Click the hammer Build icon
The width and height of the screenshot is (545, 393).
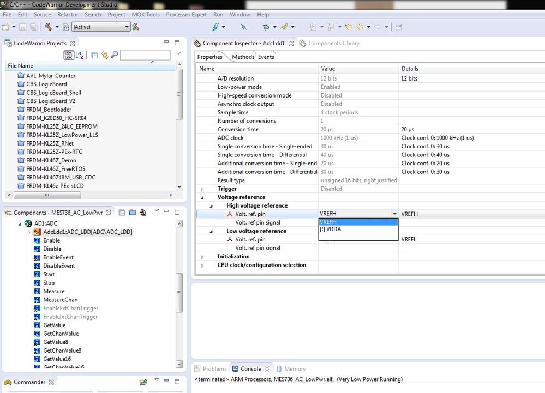49,27
